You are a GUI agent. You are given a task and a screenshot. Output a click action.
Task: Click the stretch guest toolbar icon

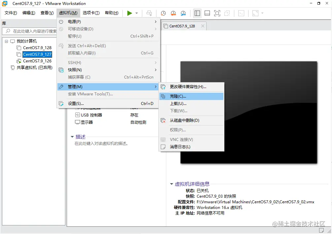[x=255, y=13]
